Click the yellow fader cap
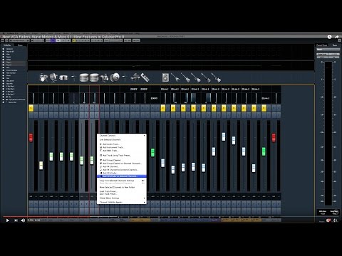342x256 pixels. pos(41,165)
